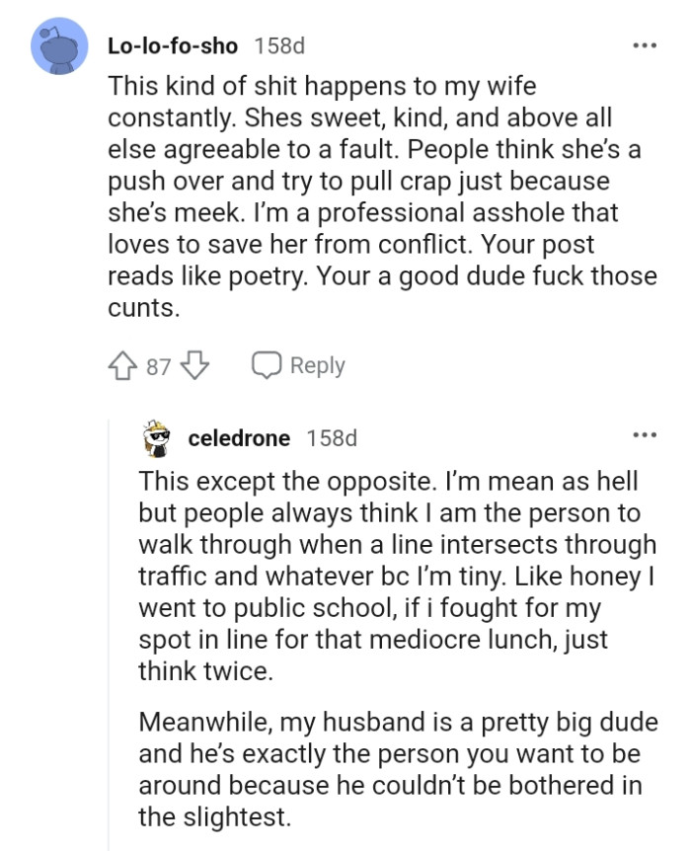The height and width of the screenshot is (851, 691).
Task: Click the Reply button
Action: pos(316,365)
